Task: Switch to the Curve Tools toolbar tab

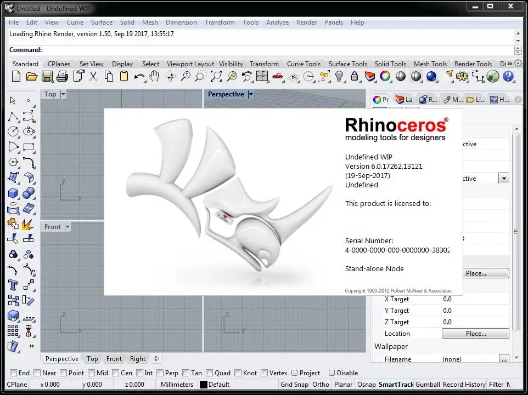Action: [304, 64]
